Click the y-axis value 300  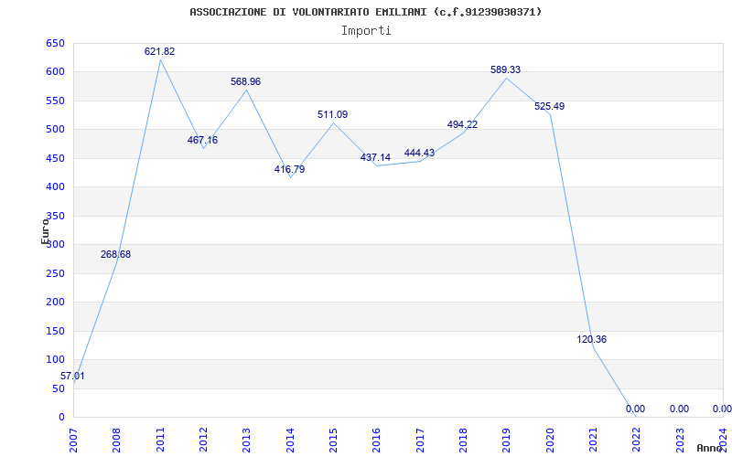point(55,244)
